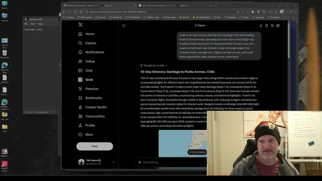Image resolution: width=322 pixels, height=181 pixels.
Task: Open Follow in X sidebar
Action: [87, 61]
